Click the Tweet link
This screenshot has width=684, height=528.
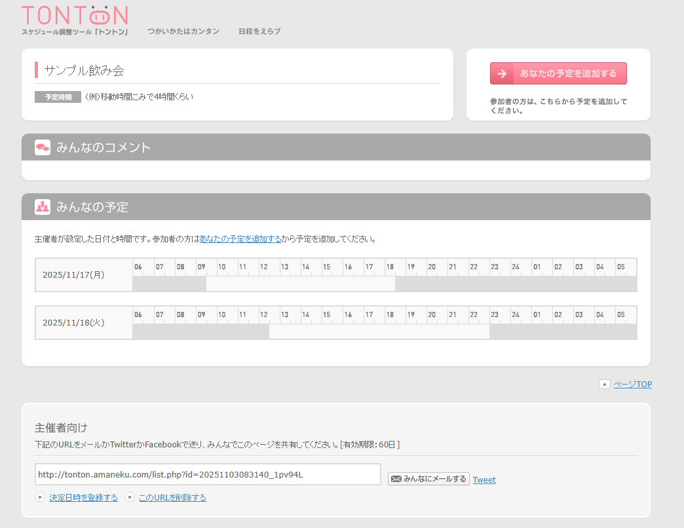484,479
